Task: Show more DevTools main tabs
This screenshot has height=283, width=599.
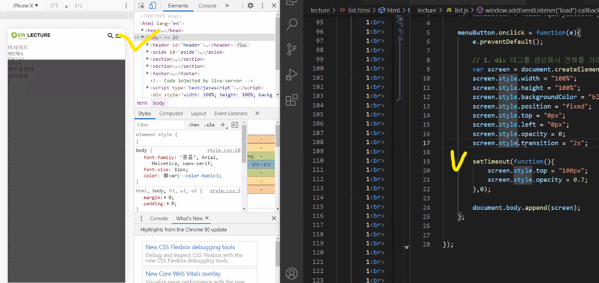Action: 227,6
